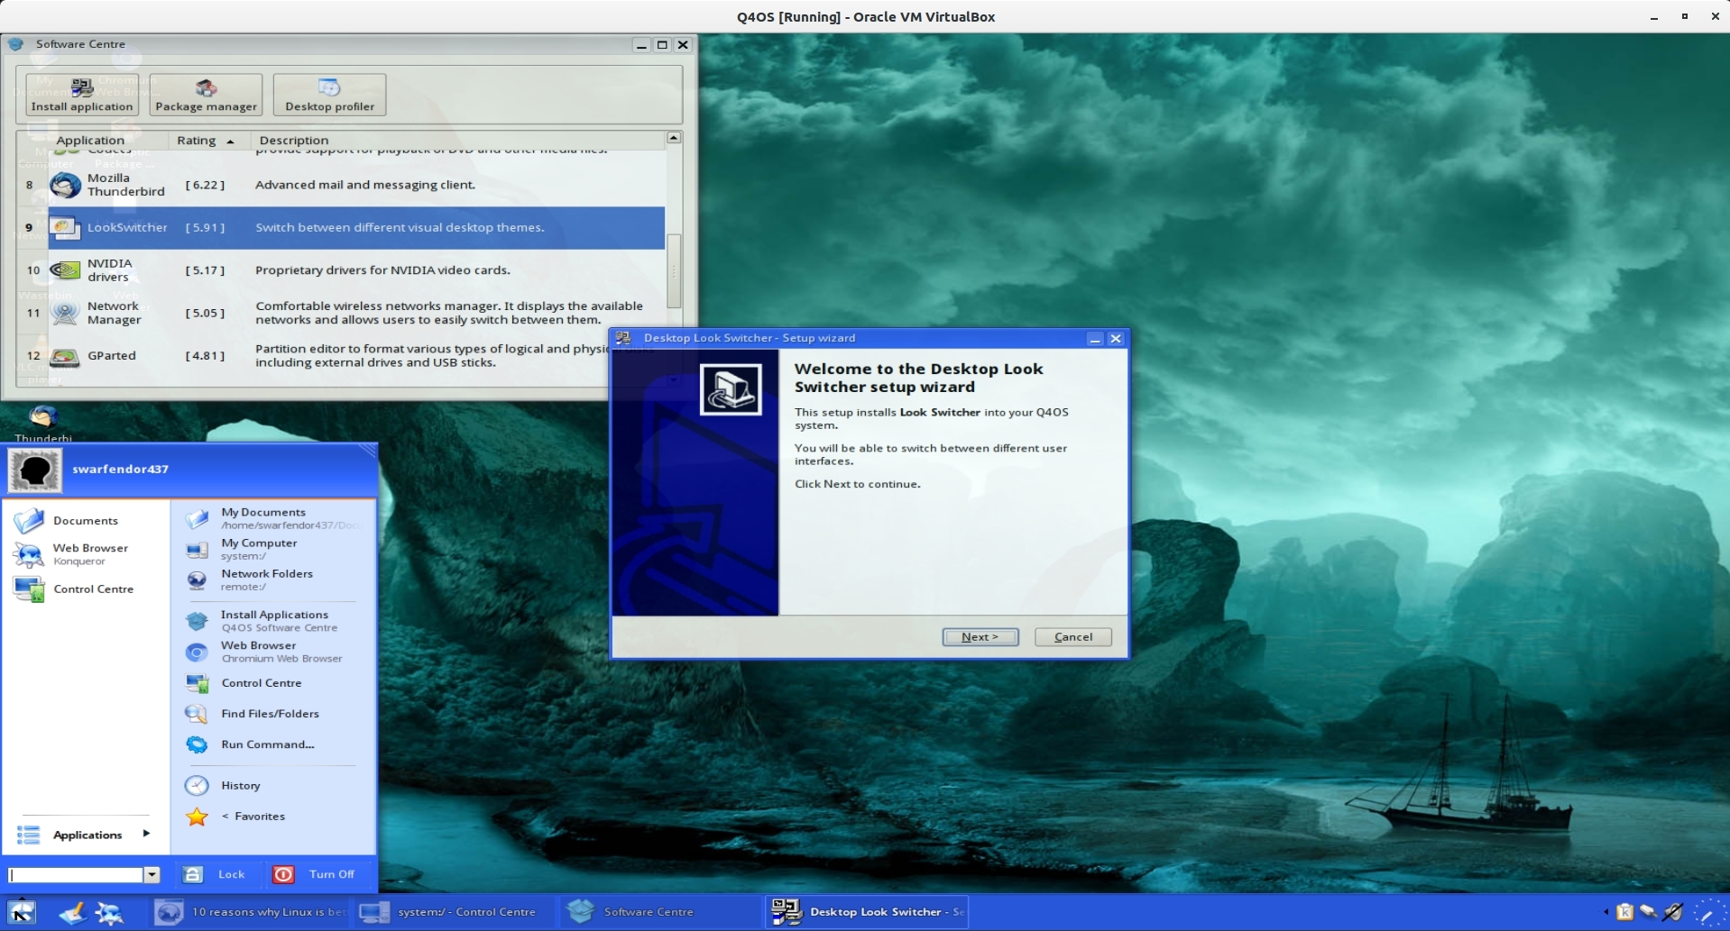Open Run Command dialog
Screen dimensions: 1730x931
273,744
